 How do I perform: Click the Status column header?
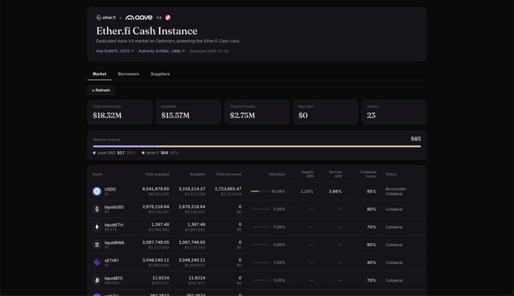pyautogui.click(x=391, y=174)
